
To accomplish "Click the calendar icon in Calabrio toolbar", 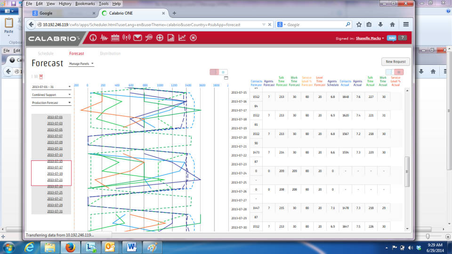I will pos(115,38).
